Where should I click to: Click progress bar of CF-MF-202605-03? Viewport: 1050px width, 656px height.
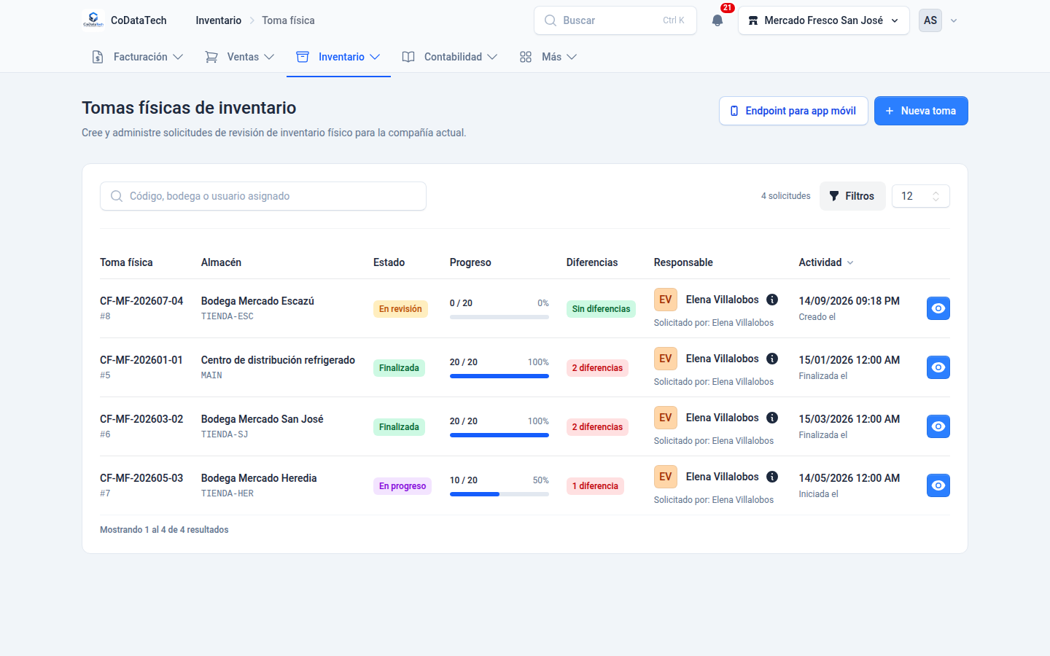[499, 494]
